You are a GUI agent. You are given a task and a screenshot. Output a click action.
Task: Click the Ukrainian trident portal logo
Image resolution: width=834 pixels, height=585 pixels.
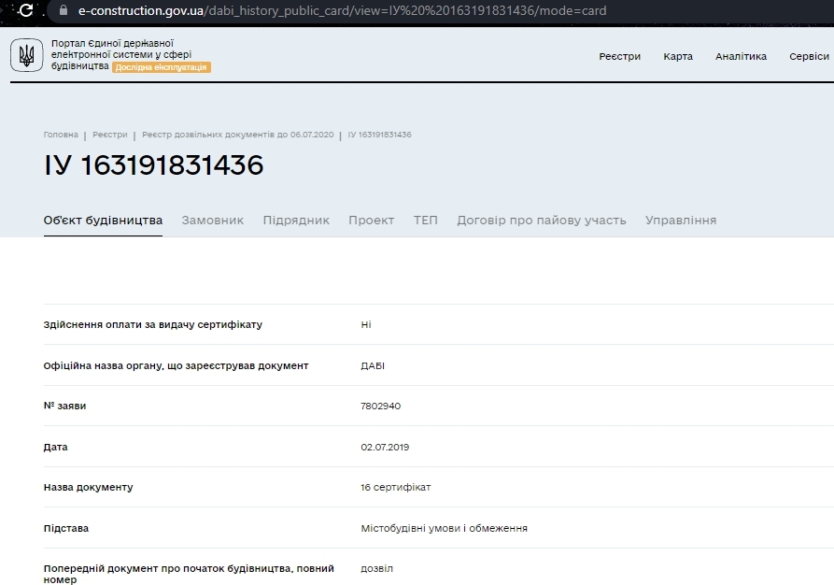[x=26, y=55]
